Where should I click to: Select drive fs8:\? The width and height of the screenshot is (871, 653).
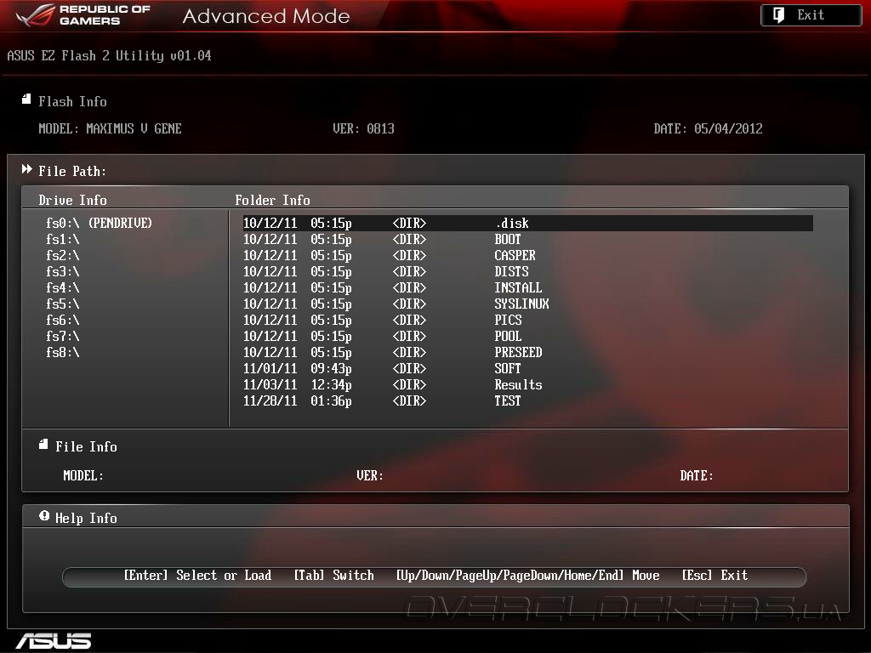[63, 352]
